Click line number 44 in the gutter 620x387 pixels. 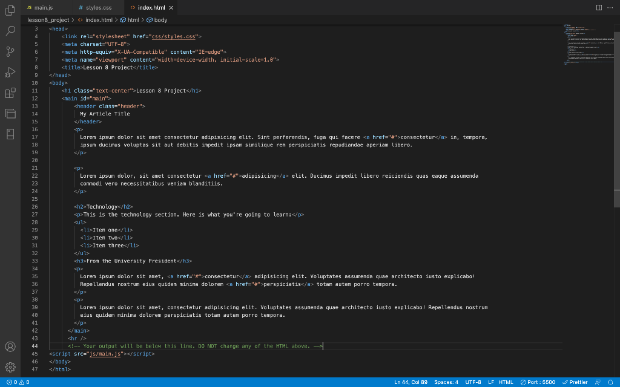35,346
